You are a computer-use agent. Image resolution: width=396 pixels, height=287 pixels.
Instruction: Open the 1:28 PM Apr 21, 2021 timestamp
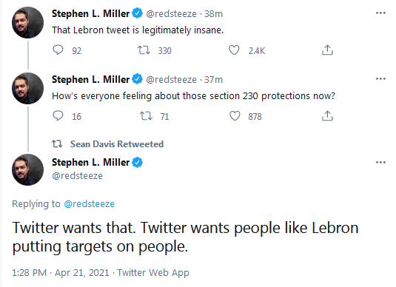point(61,273)
